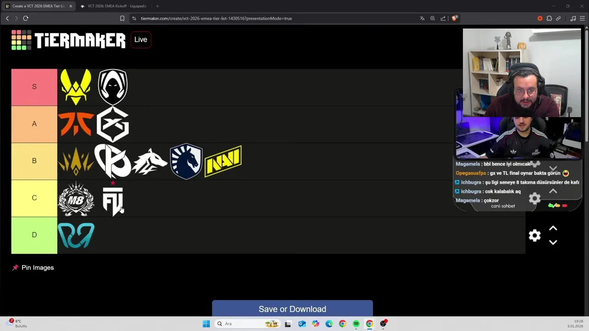Viewport: 589px width, 331px height.
Task: Open the media control music note icon
Action: [x=573, y=18]
